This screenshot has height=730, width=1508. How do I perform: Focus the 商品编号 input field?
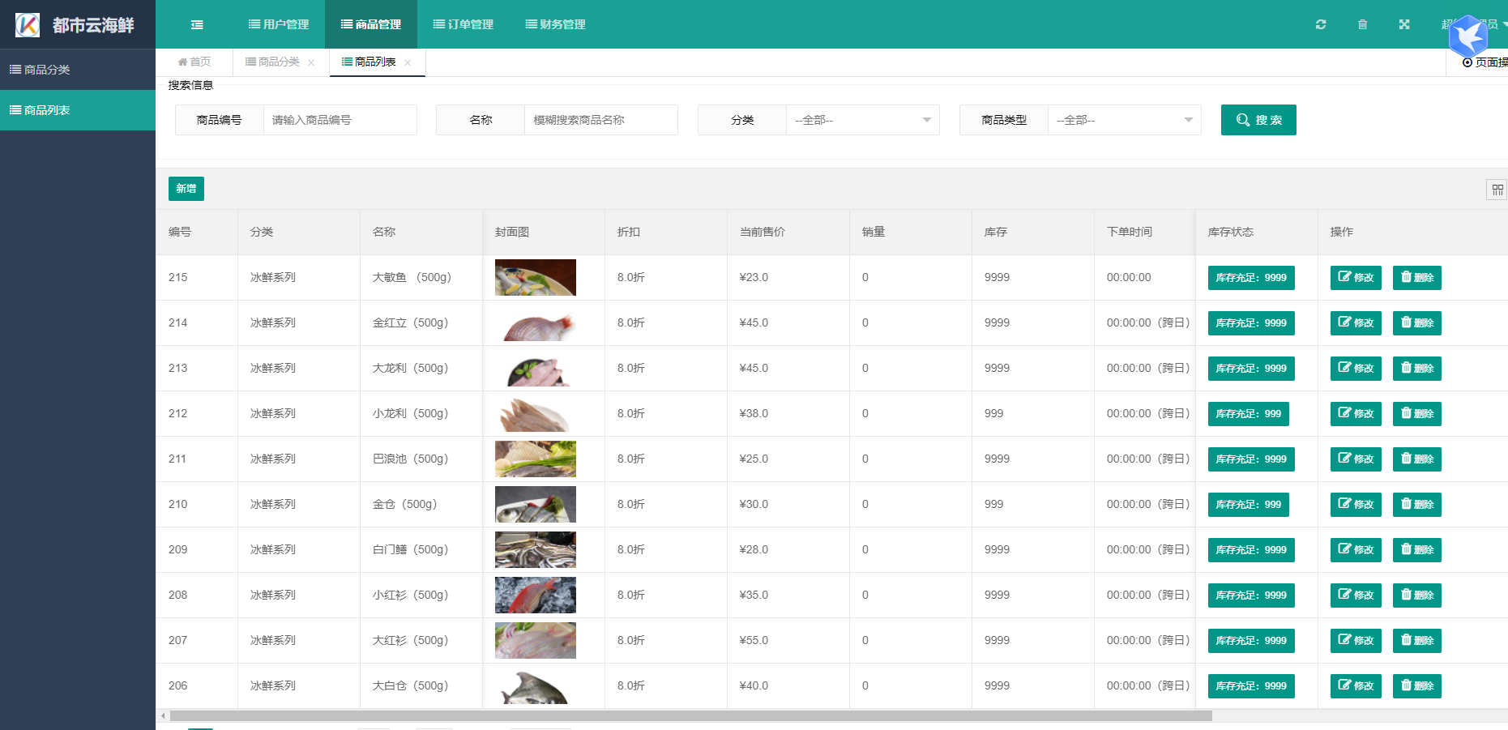pyautogui.click(x=340, y=120)
